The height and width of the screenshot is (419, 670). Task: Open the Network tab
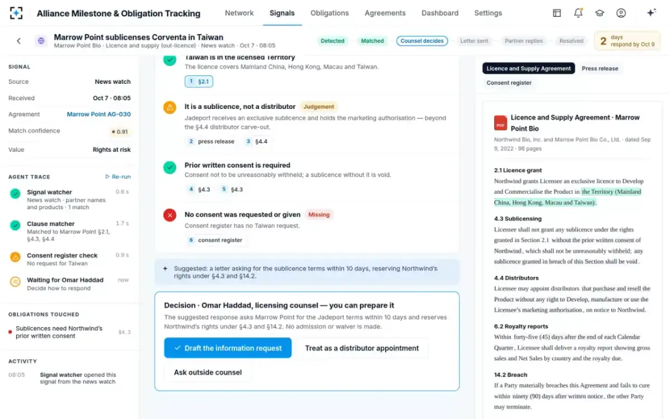(239, 13)
